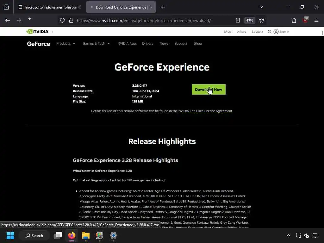
Task: Click the forward navigation arrow
Action: pyautogui.click(x=19, y=21)
